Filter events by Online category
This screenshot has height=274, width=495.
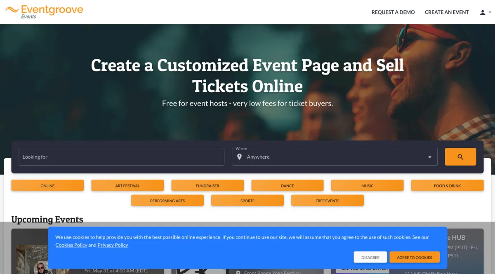click(x=47, y=186)
